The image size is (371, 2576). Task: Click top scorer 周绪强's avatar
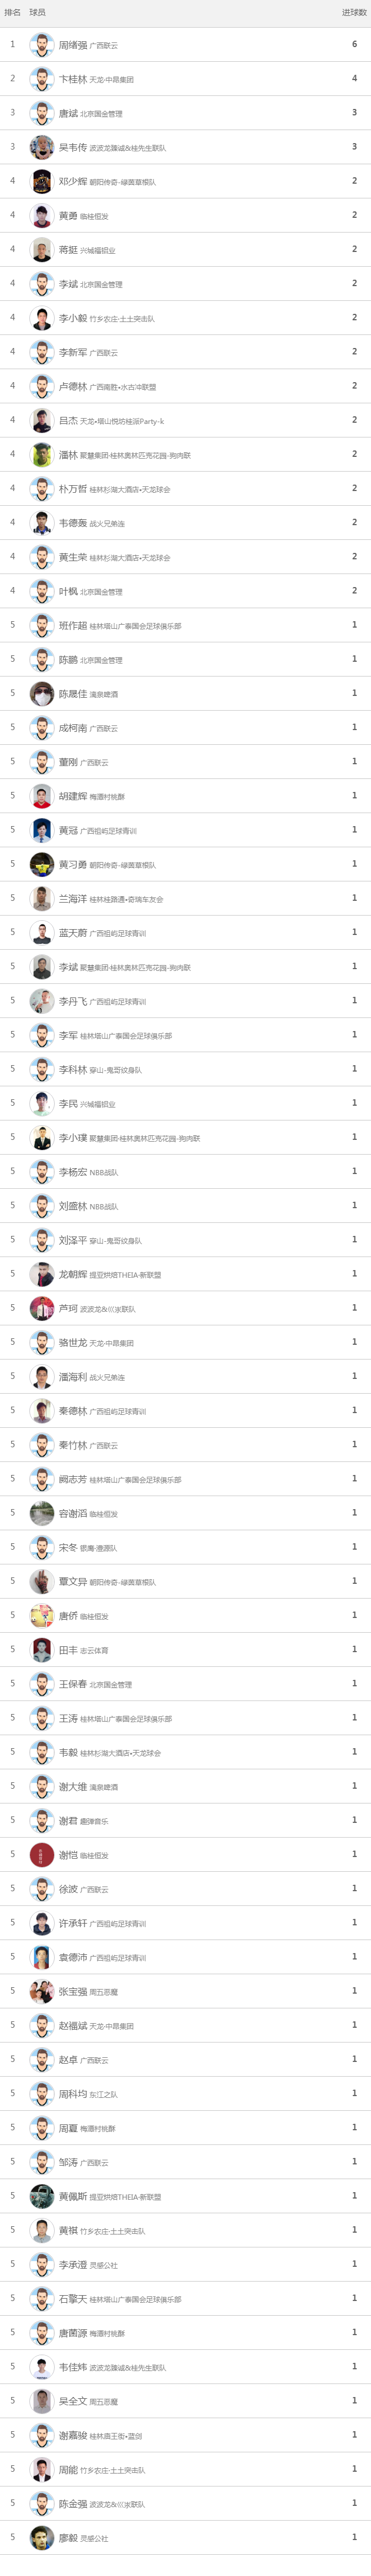41,45
